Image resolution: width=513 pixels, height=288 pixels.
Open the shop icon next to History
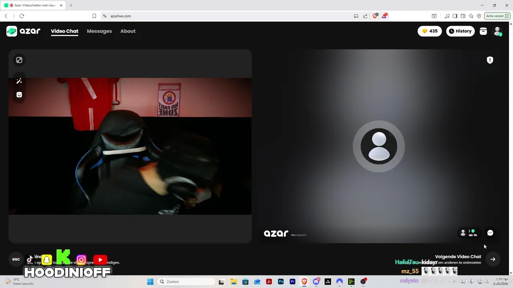pos(483,31)
